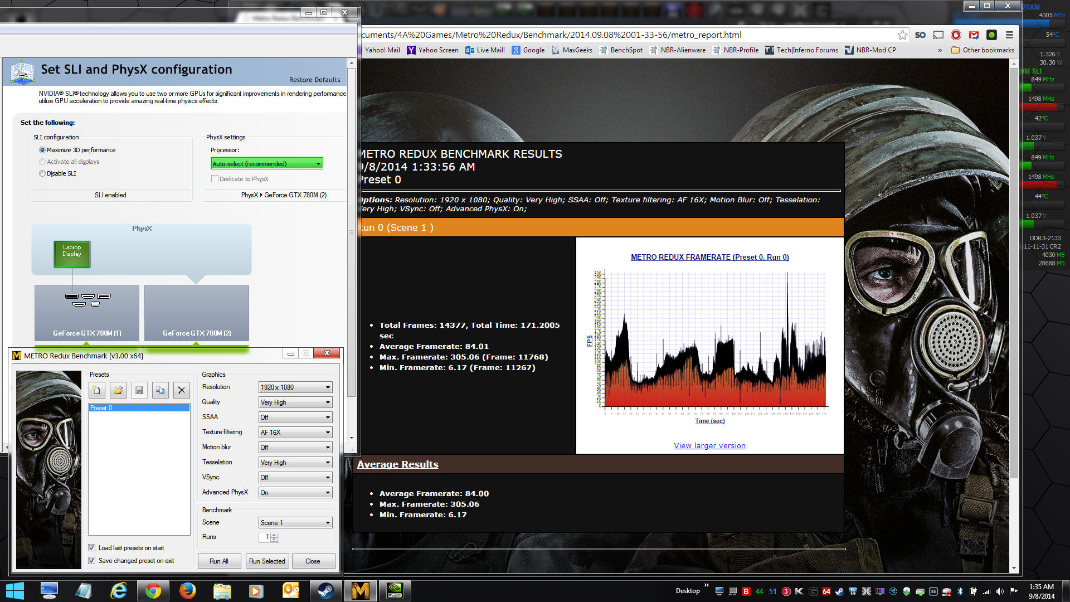Bookmark this page with the star icon
Image resolution: width=1070 pixels, height=602 pixels.
pos(902,35)
